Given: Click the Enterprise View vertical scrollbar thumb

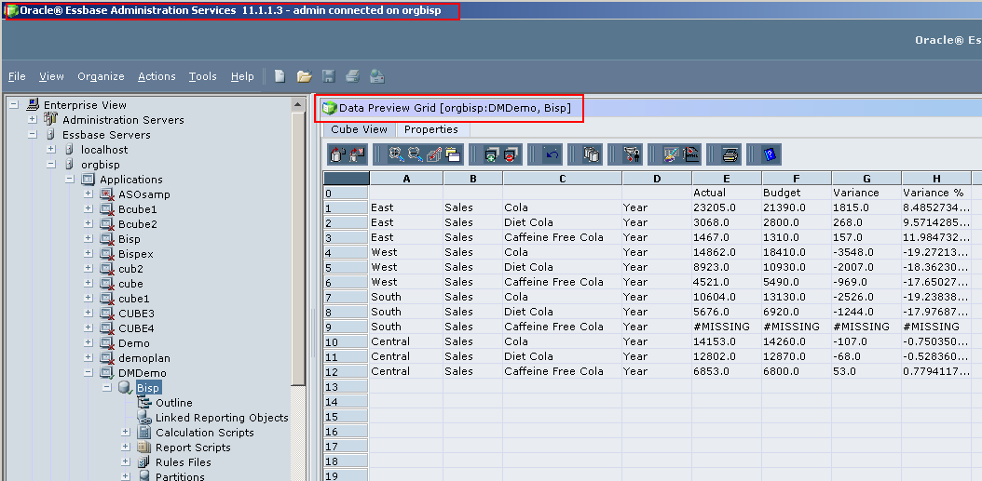Looking at the screenshot, I should pyautogui.click(x=299, y=247).
